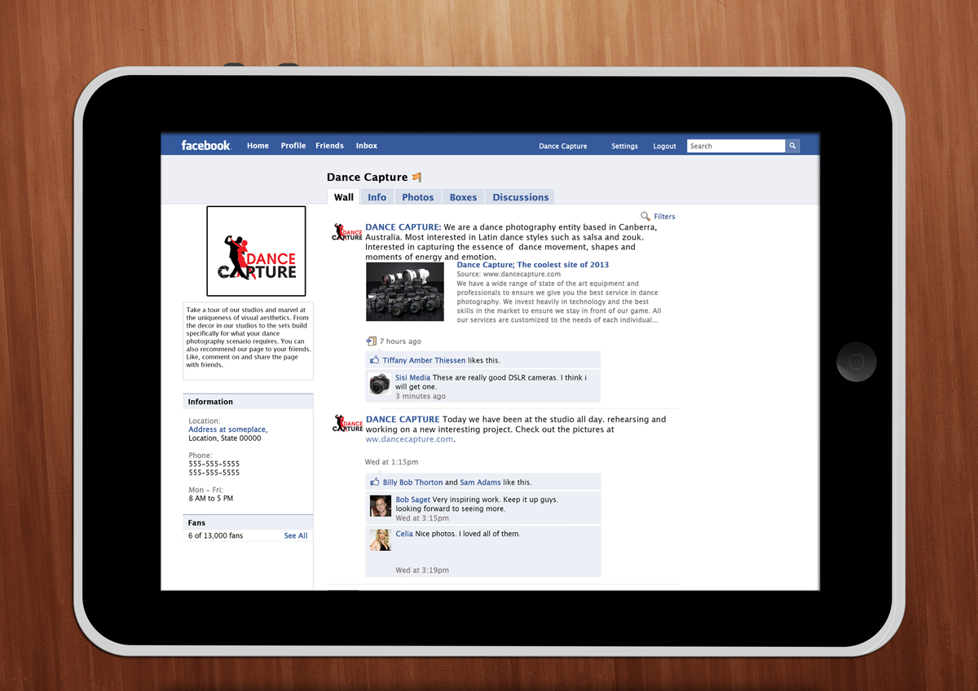Click DANCE CAPTURE name on first post
Screen dimensions: 978x691
coord(403,227)
